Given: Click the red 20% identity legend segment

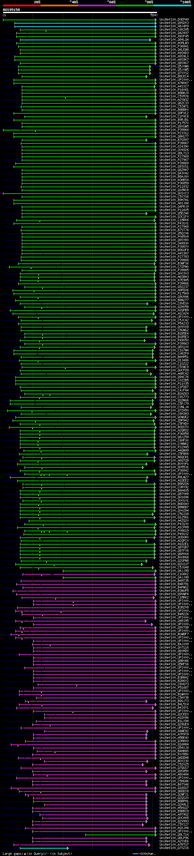Looking at the screenshot, I should [x=22, y=6].
